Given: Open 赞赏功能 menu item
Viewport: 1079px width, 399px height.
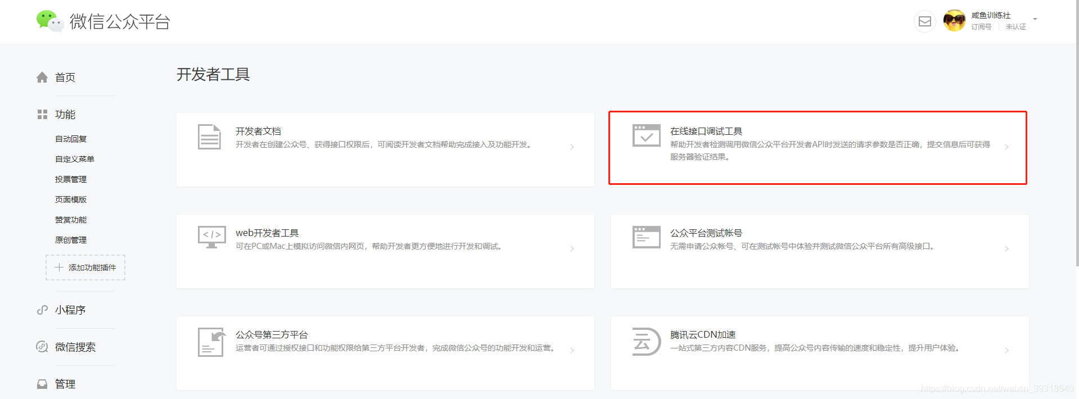Looking at the screenshot, I should (x=71, y=220).
